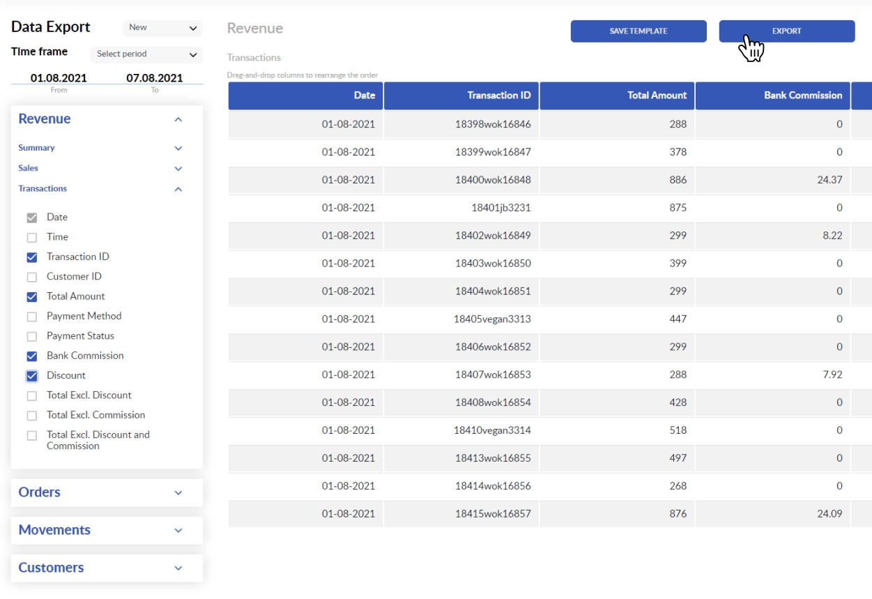
Task: Select transaction 18406wok16852
Action: click(x=493, y=347)
